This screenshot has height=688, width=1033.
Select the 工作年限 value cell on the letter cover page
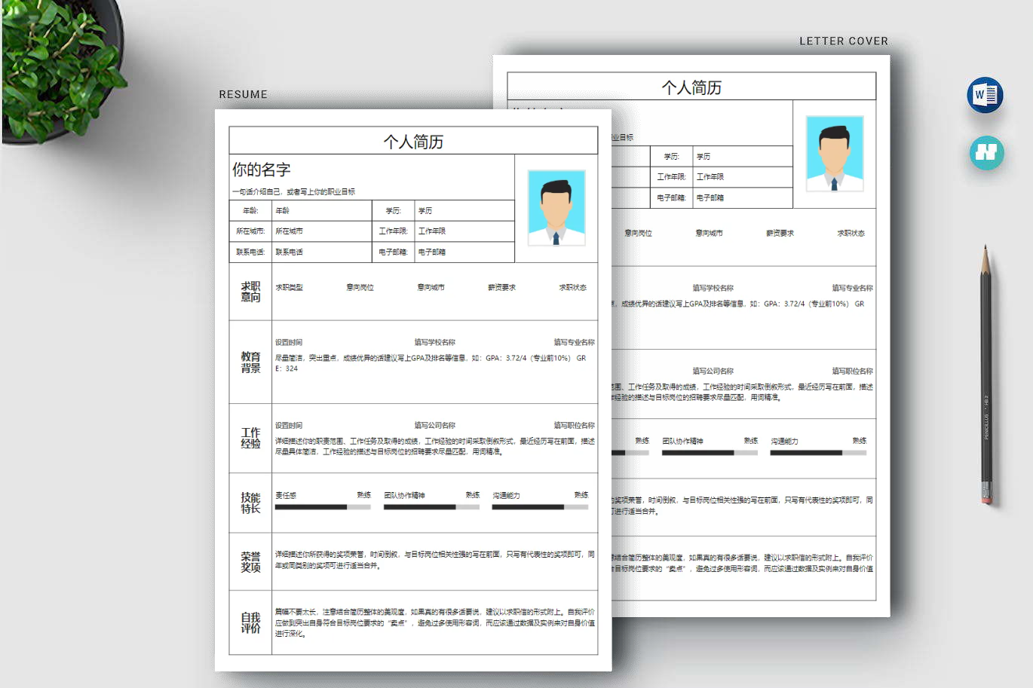(743, 177)
